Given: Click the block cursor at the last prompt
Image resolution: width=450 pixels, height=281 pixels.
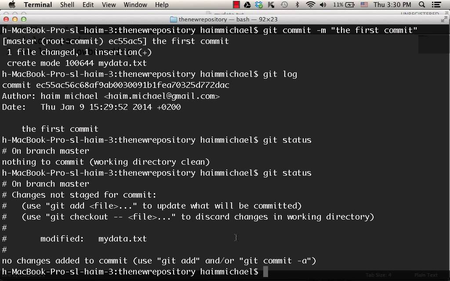Looking at the screenshot, I should click(265, 271).
